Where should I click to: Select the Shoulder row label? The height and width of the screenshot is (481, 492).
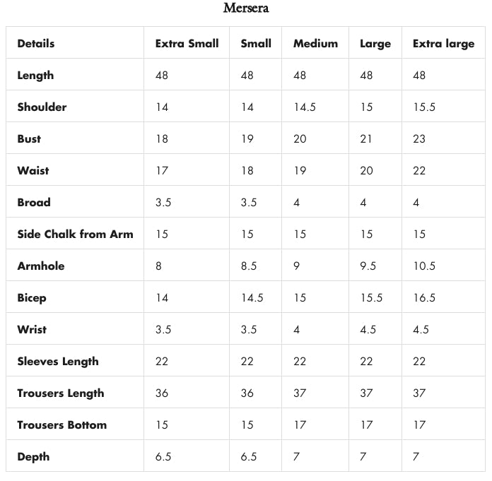click(42, 107)
